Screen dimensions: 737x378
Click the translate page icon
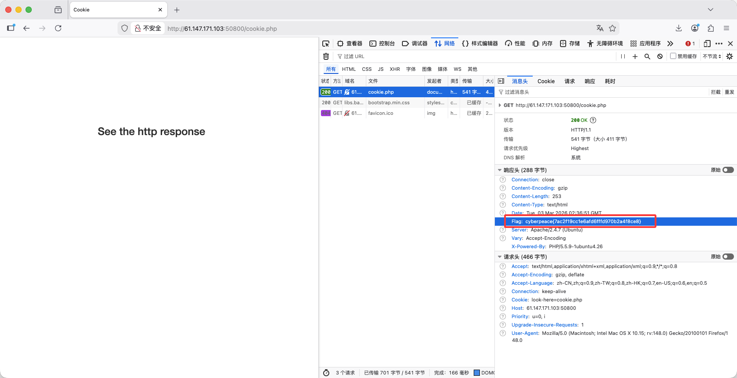(x=600, y=28)
